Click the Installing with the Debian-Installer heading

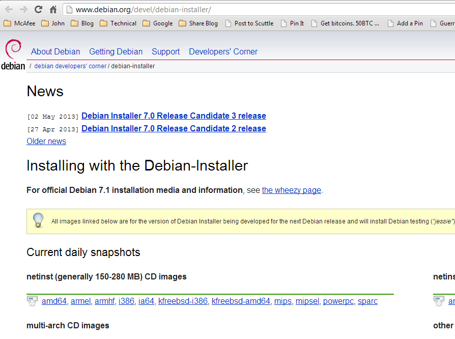[x=137, y=166]
